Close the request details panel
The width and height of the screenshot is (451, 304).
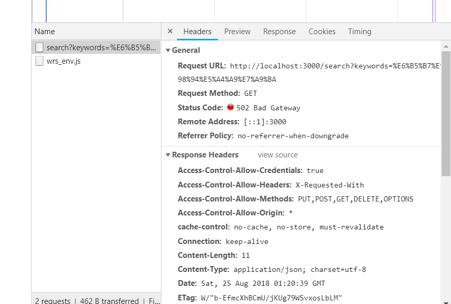point(170,31)
